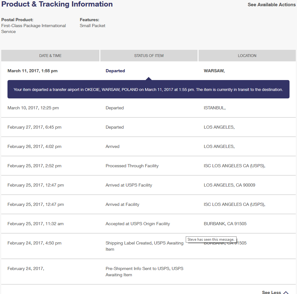This screenshot has height=294, width=297.
Task: Select the First-Class Package International Service text
Action: [33, 28]
